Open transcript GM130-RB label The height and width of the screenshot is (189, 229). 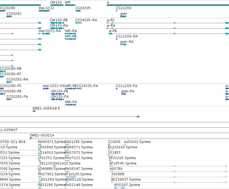[x=59, y=20]
